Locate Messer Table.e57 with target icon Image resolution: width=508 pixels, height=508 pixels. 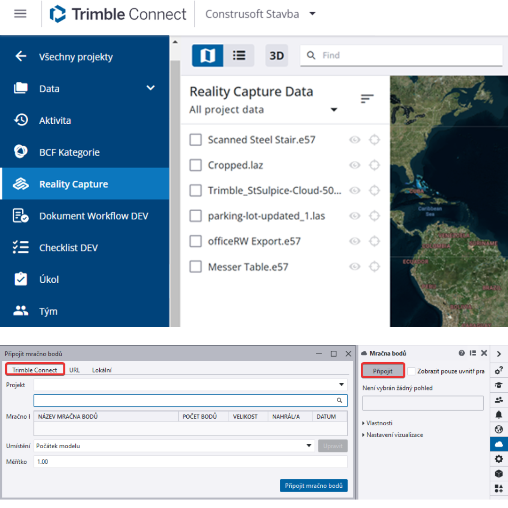point(374,267)
